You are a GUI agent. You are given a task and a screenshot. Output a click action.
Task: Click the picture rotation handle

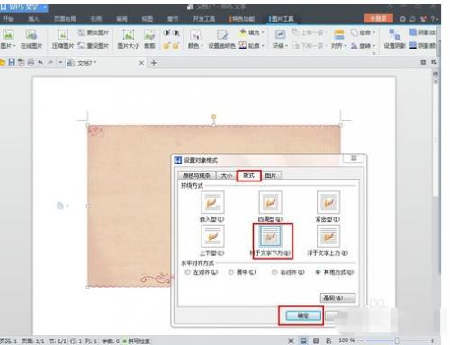(213, 117)
